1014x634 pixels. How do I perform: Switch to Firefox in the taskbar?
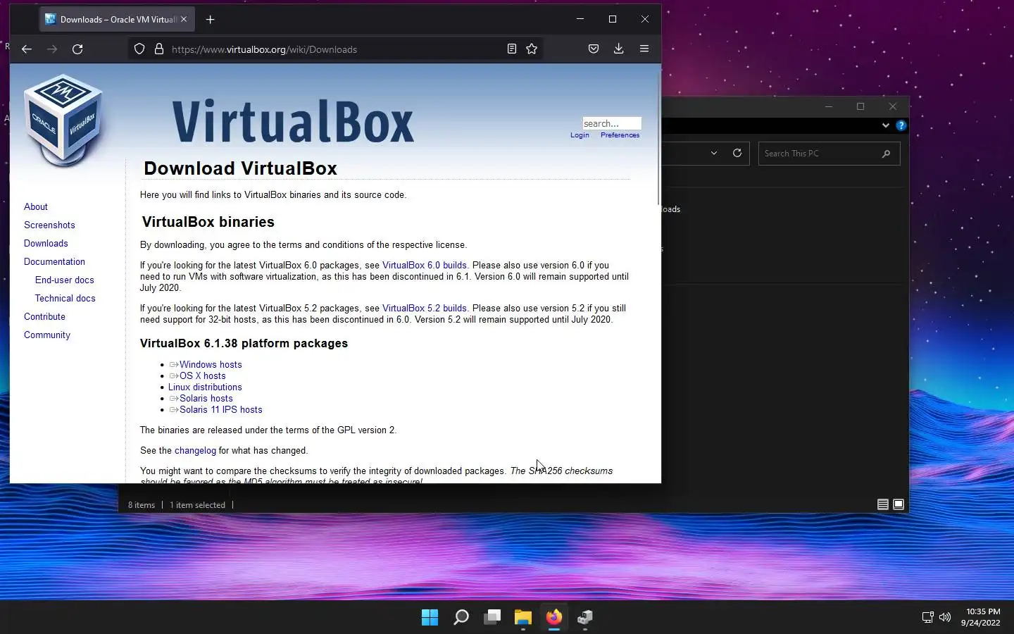tap(554, 618)
